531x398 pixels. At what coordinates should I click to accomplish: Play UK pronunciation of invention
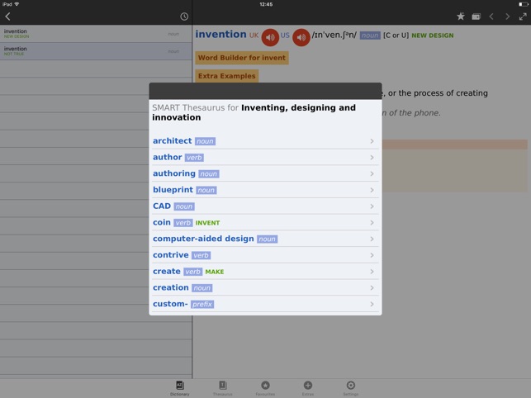pos(270,37)
